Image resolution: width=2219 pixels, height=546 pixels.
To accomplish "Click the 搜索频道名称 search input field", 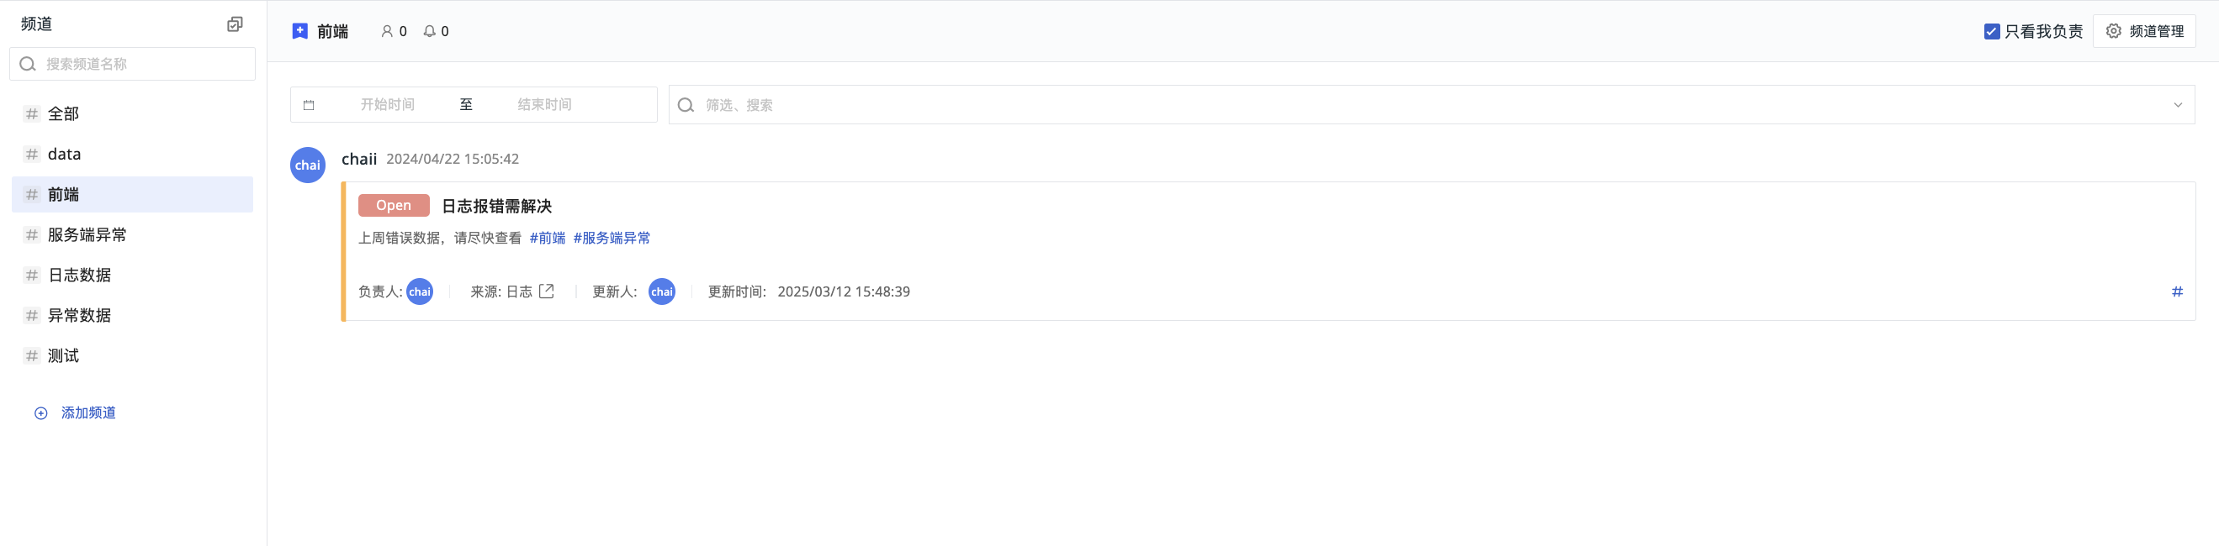I will 133,64.
